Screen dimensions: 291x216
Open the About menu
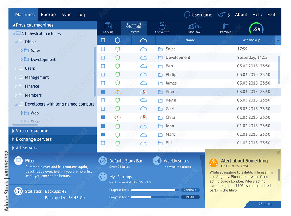(x=241, y=15)
